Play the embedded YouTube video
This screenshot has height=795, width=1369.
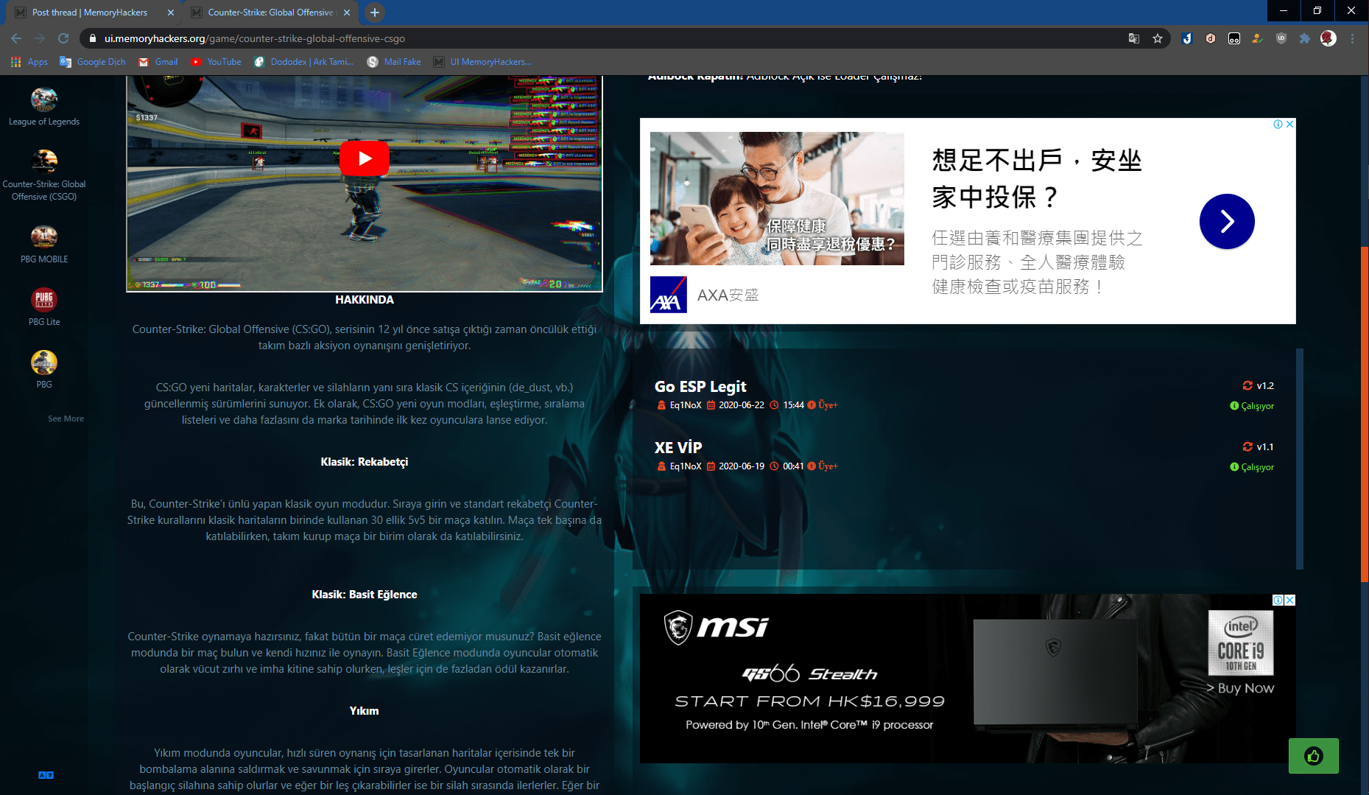(x=365, y=158)
